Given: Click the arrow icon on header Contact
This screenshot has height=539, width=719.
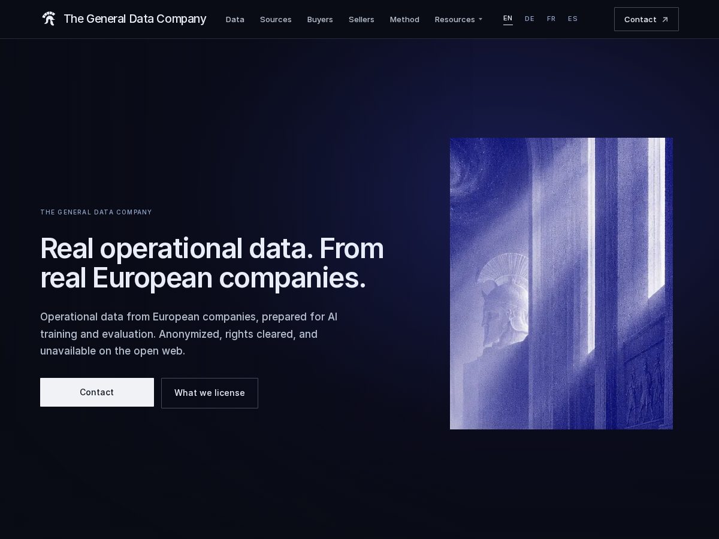Looking at the screenshot, I should click(664, 19).
